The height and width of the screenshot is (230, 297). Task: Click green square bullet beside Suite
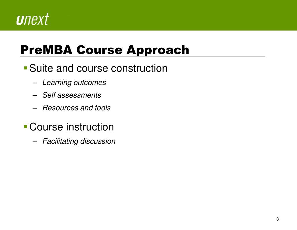[x=26, y=68]
